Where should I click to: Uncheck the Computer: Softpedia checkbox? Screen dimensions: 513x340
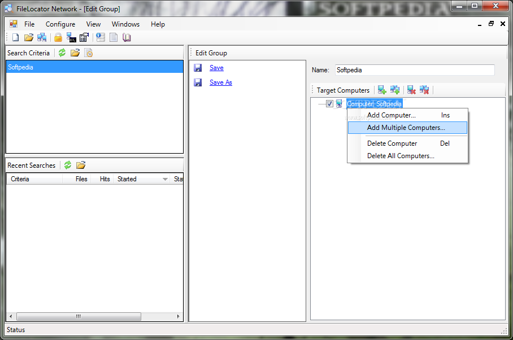(x=329, y=103)
